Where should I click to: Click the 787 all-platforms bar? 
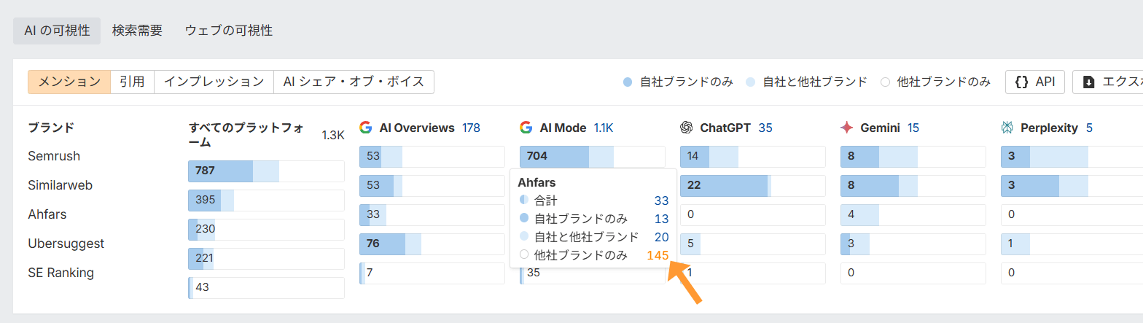266,171
